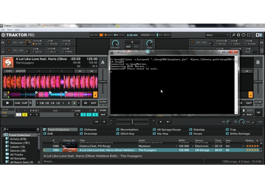
Task: Open the Mixer layout dropdown
Action: click(217, 35)
